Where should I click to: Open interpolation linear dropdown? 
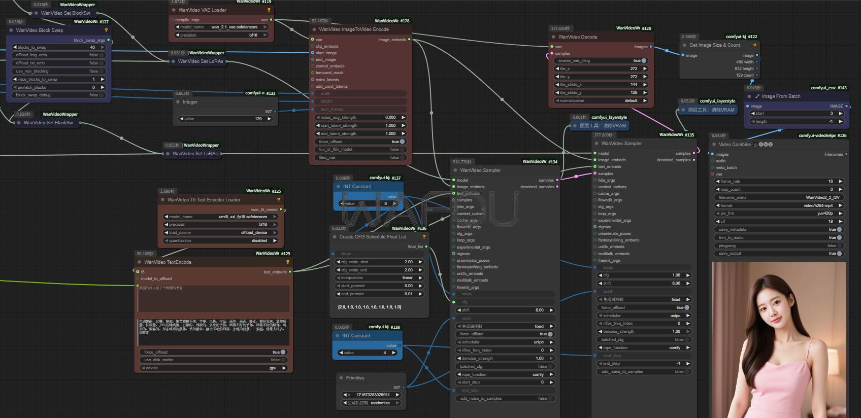coord(379,278)
